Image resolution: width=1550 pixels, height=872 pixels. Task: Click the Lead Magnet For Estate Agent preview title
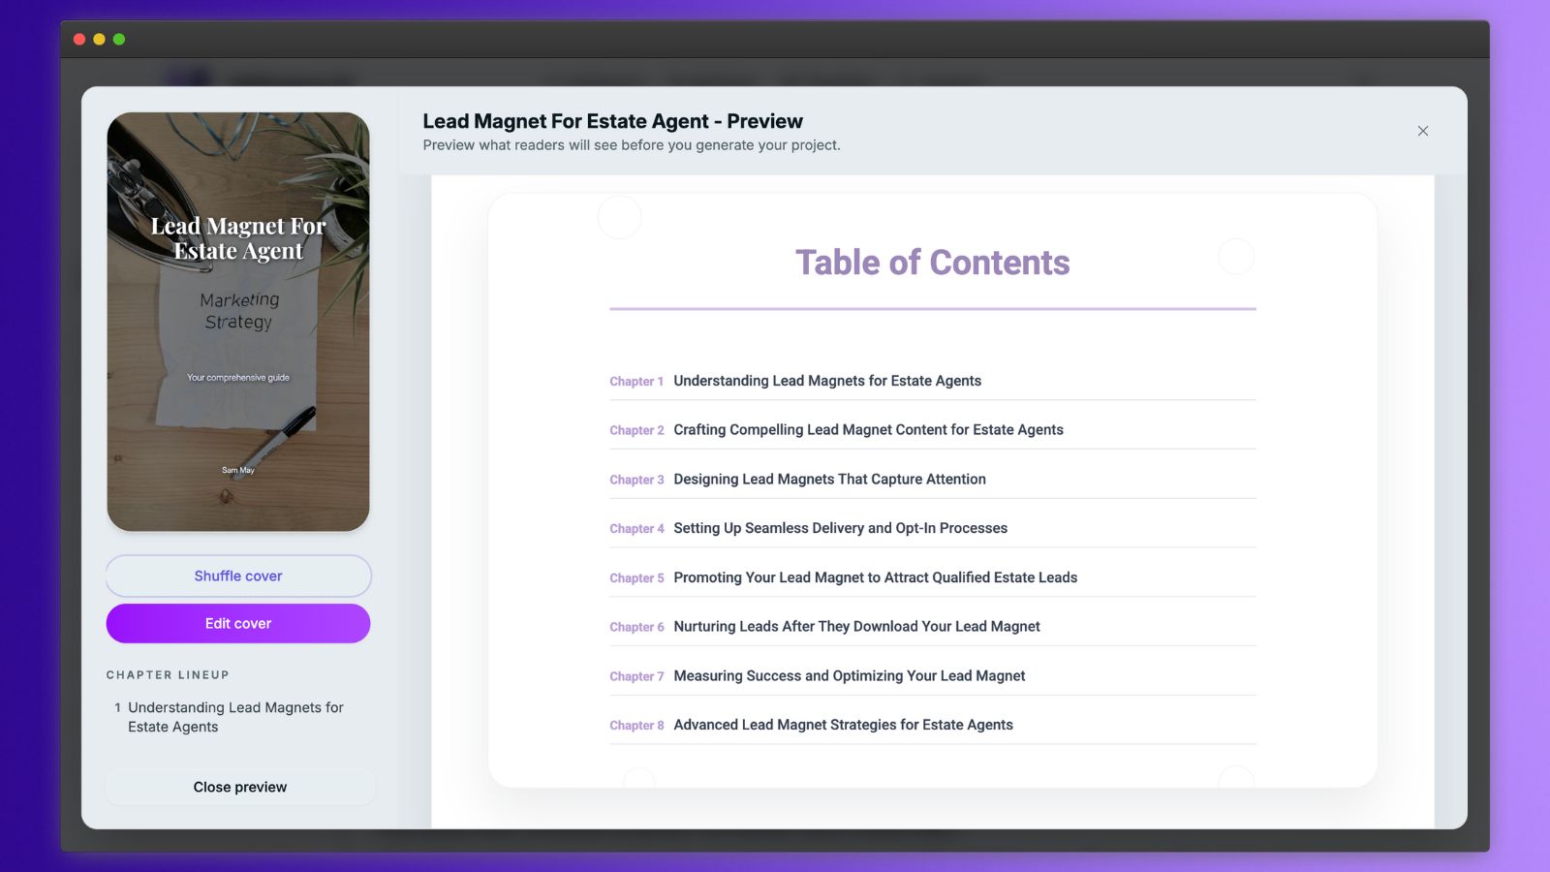611,121
